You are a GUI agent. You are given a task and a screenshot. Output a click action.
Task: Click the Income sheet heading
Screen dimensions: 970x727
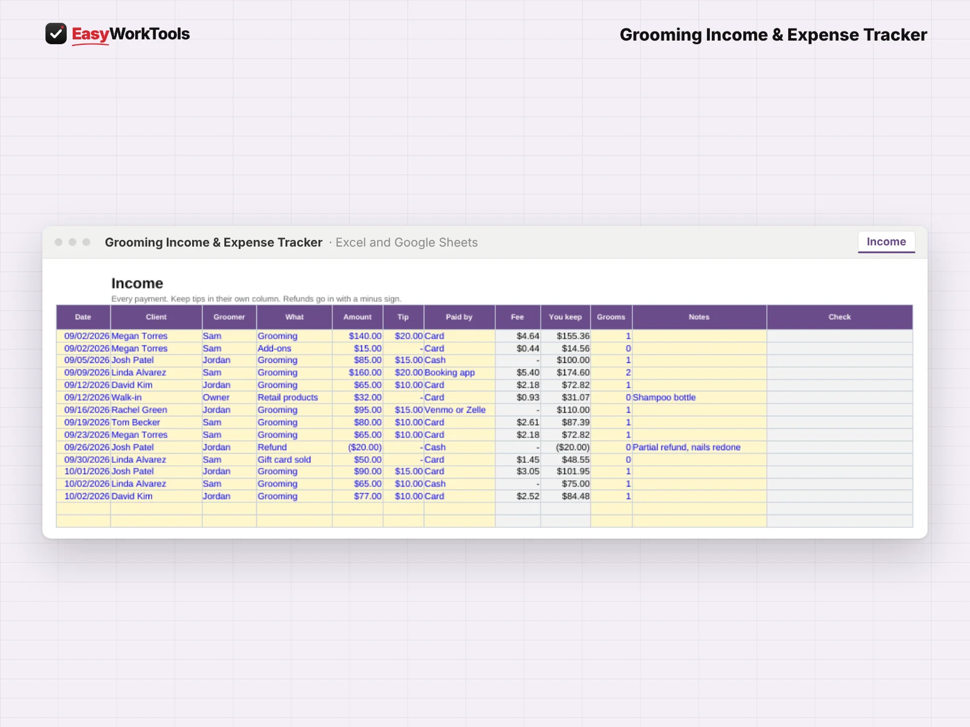137,284
